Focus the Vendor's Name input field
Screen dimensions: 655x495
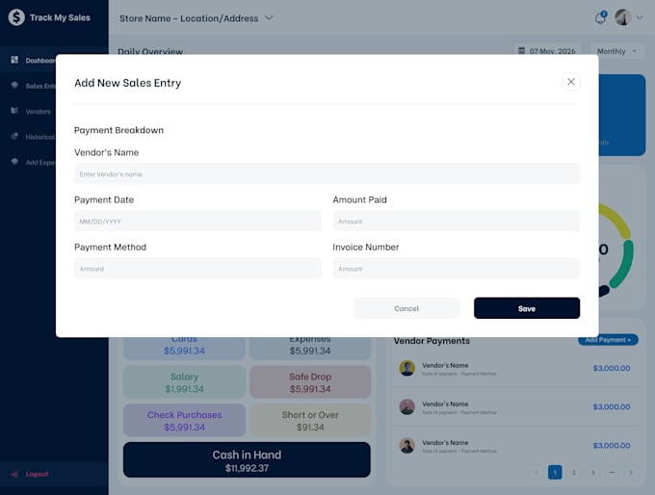[327, 173]
